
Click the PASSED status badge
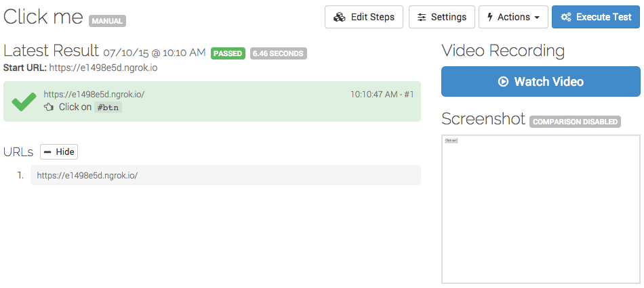pyautogui.click(x=228, y=53)
